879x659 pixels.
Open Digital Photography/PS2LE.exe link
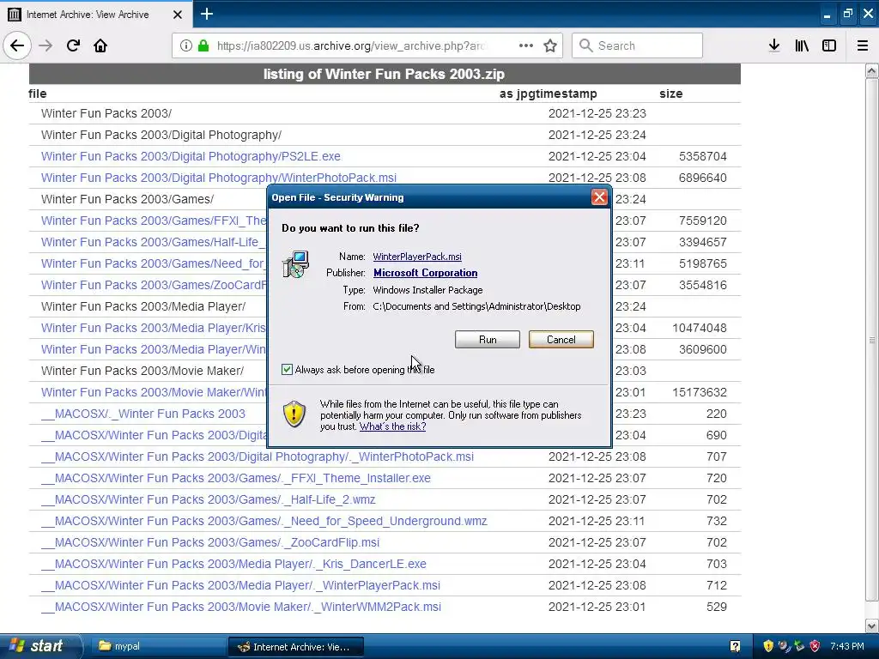coord(191,156)
